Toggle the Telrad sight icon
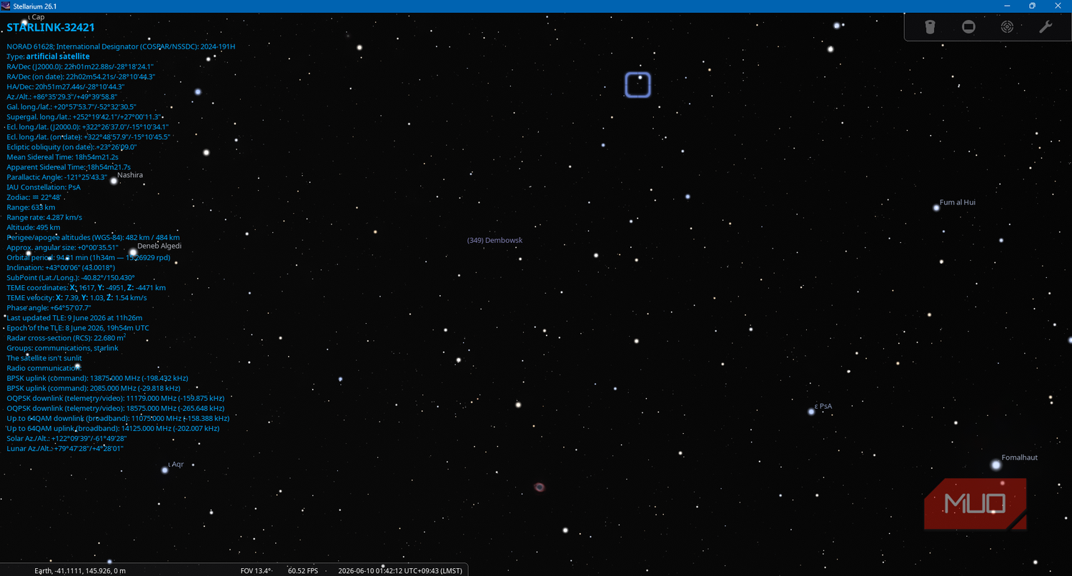This screenshot has height=576, width=1072. click(1007, 27)
